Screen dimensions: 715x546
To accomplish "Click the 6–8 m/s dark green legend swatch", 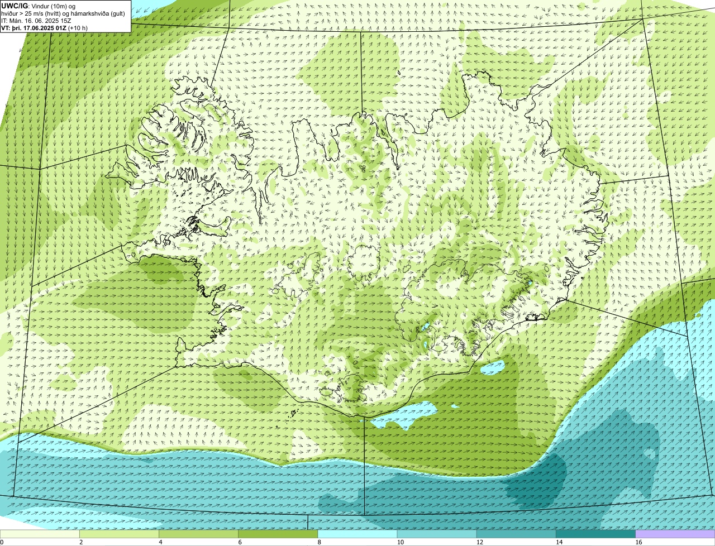I will tap(278, 534).
